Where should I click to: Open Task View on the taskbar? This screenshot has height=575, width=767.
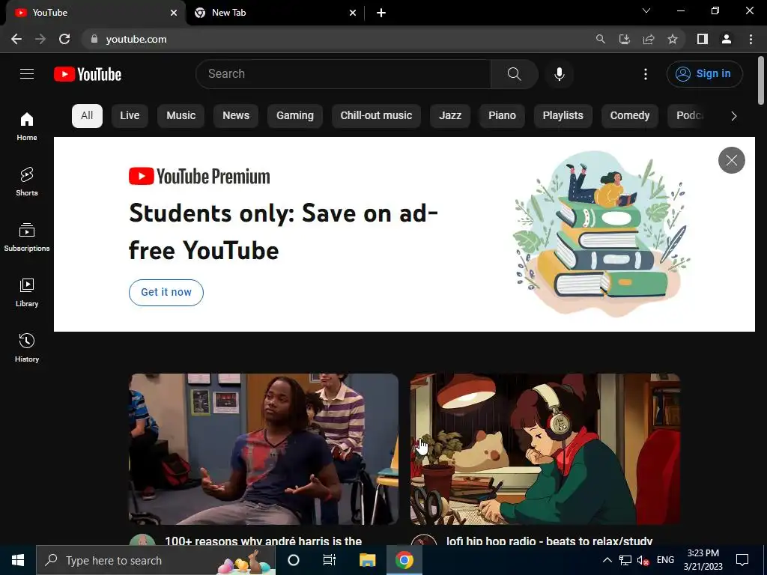coord(330,560)
